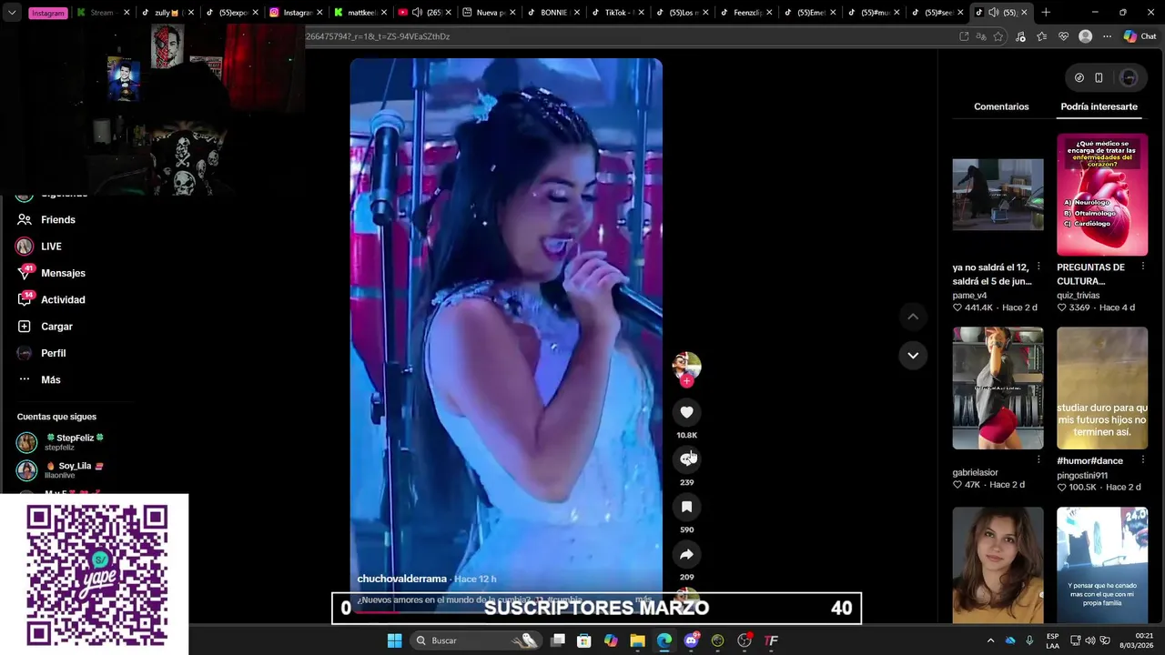Show hidden system tray icons

click(x=990, y=640)
